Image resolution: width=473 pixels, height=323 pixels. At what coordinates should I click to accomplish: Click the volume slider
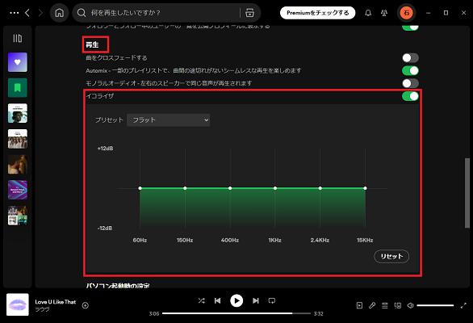435,305
